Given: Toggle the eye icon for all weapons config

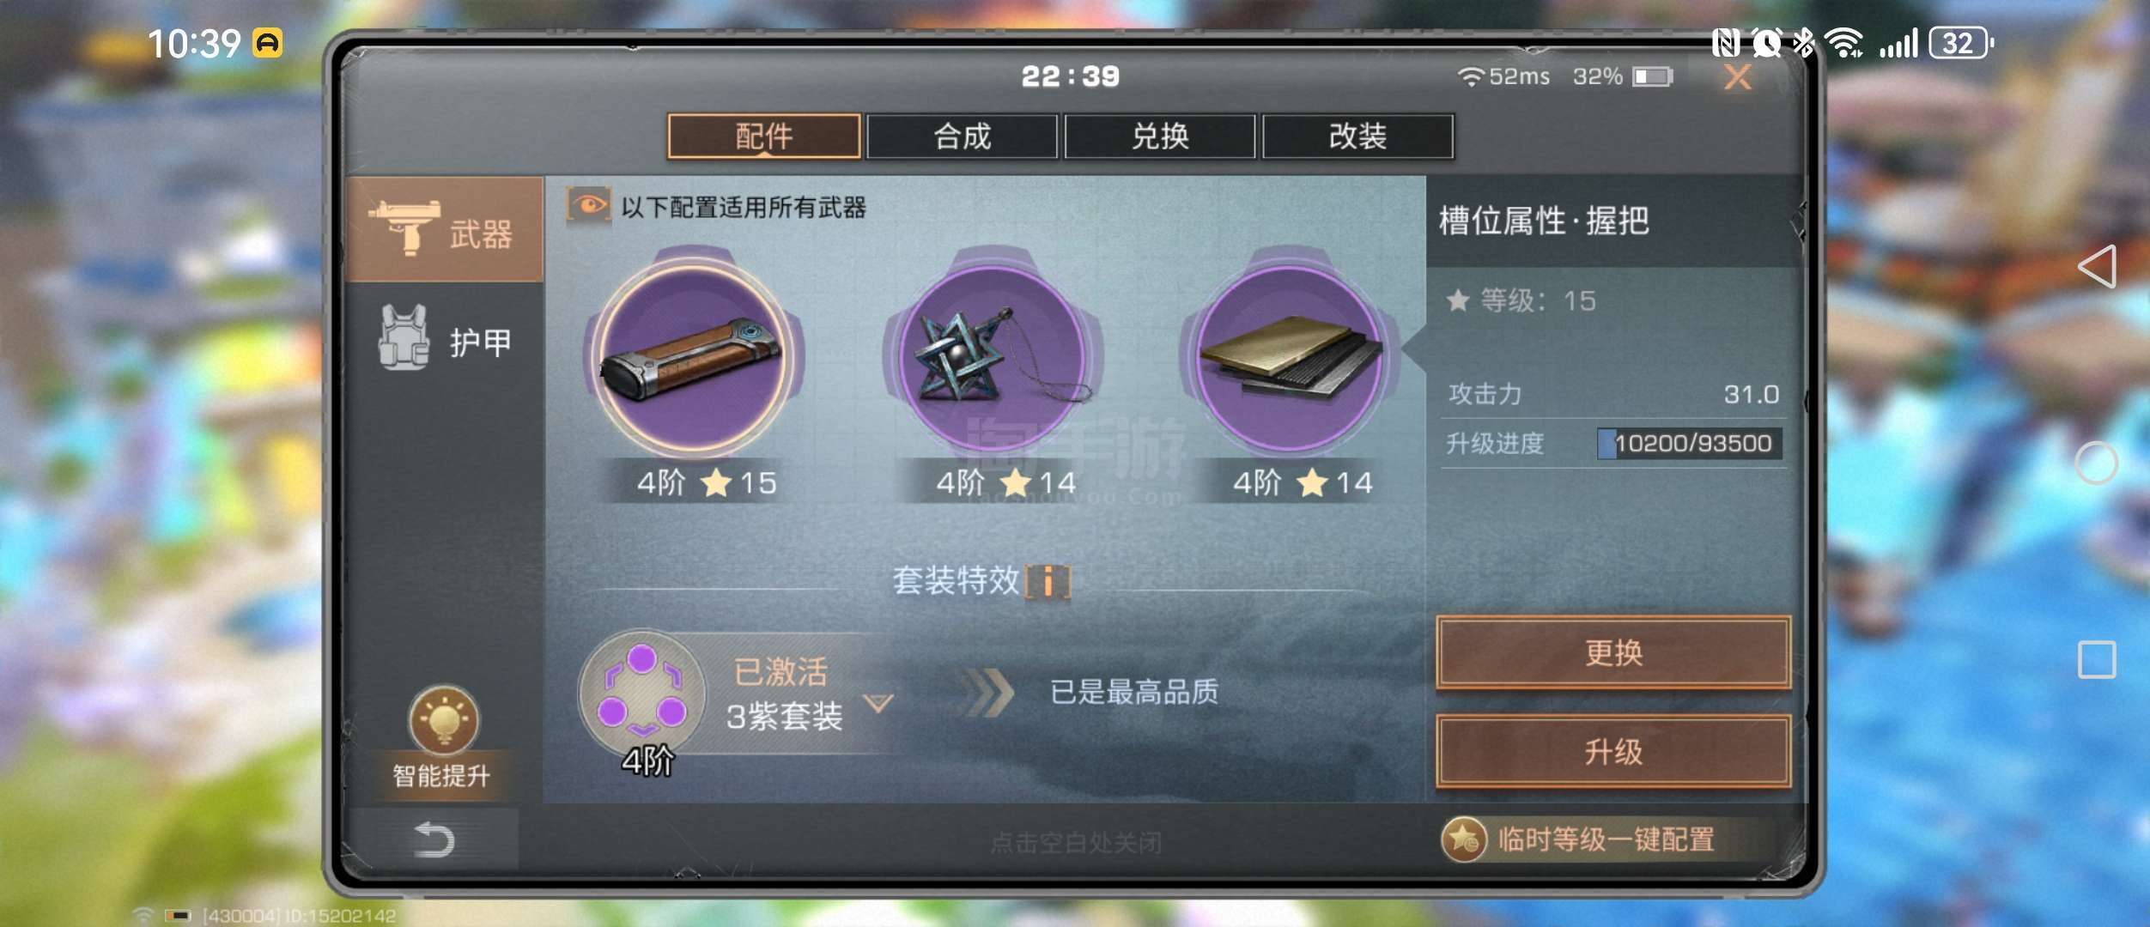Looking at the screenshot, I should [x=589, y=206].
